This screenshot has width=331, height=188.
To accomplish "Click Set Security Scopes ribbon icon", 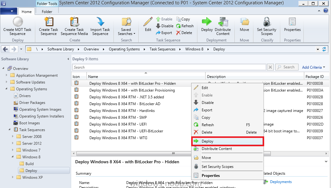I will tap(267, 26).
